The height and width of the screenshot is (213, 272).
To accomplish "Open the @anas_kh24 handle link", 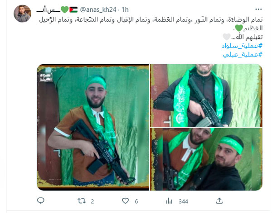I will [98, 9].
